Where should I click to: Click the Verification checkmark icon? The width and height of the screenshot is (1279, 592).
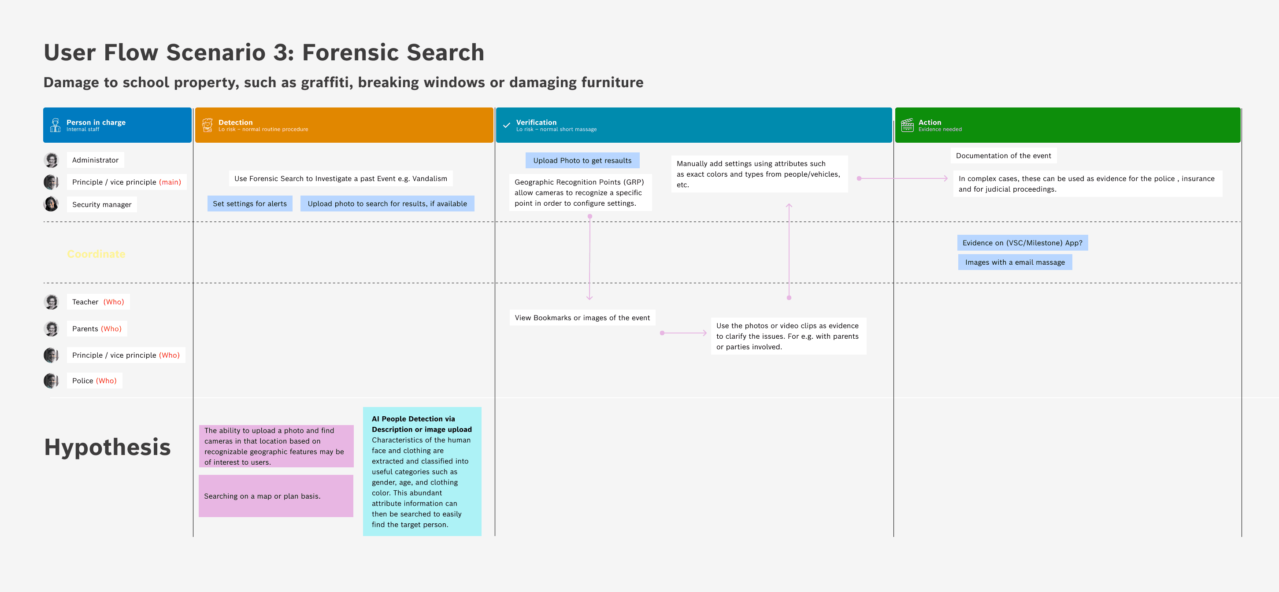tap(506, 126)
